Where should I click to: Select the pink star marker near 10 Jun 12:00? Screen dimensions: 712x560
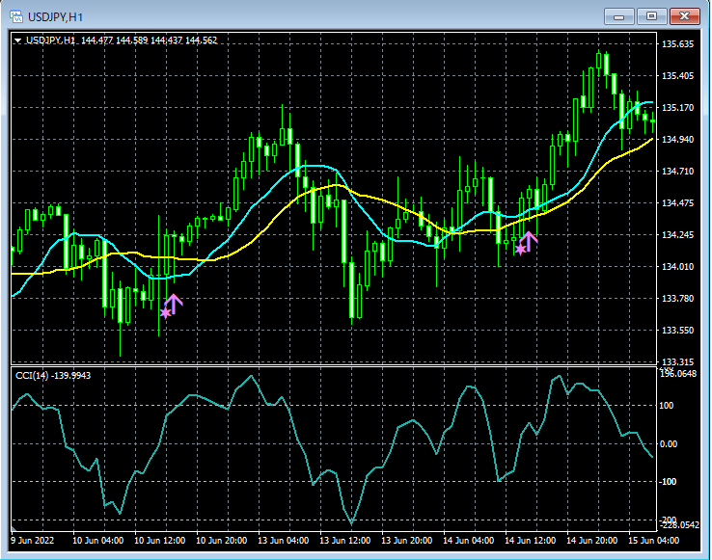166,312
